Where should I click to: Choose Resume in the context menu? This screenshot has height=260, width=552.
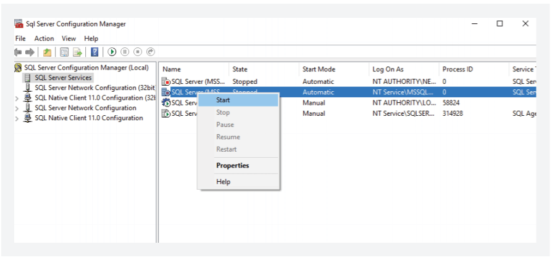tap(238, 137)
